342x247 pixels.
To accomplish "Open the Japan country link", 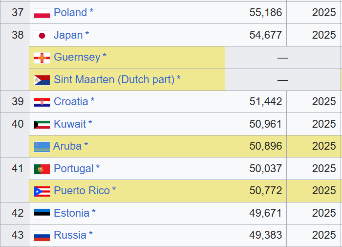I will 68,35.
